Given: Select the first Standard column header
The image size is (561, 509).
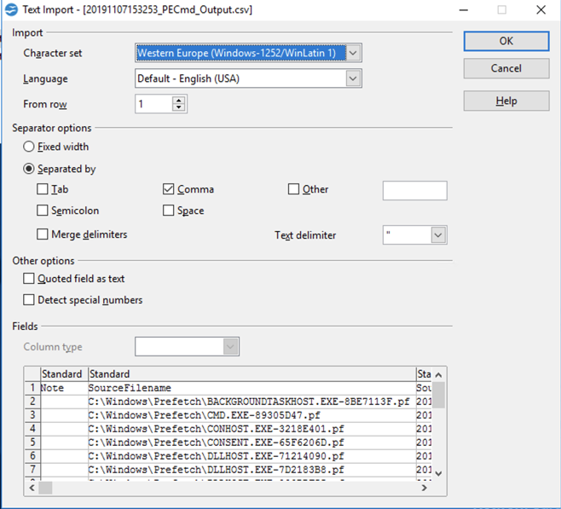Looking at the screenshot, I should (64, 374).
